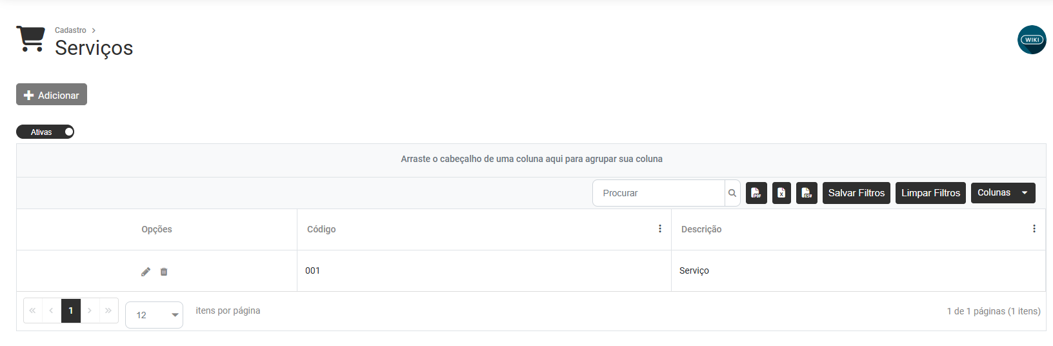Screen dimensions: 1053x346
Task: Click the shopping cart icon
Action: [30, 39]
